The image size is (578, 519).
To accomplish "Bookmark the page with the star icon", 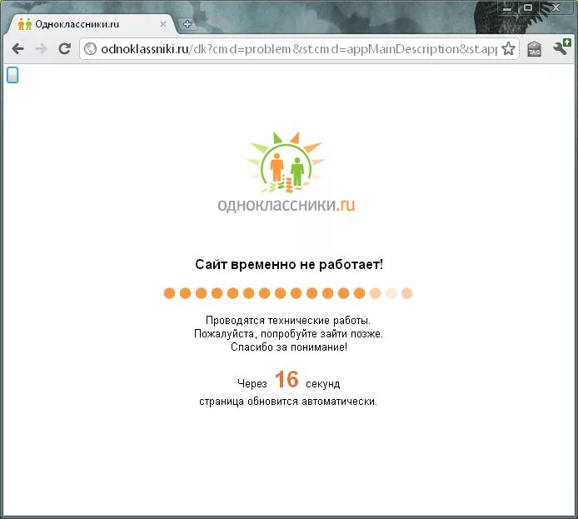I will 509,48.
